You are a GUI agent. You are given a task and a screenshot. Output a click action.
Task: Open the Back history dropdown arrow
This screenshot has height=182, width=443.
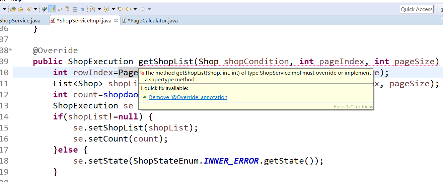[x=135, y=9]
